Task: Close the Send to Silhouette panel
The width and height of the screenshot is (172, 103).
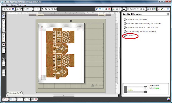Action: (168, 14)
